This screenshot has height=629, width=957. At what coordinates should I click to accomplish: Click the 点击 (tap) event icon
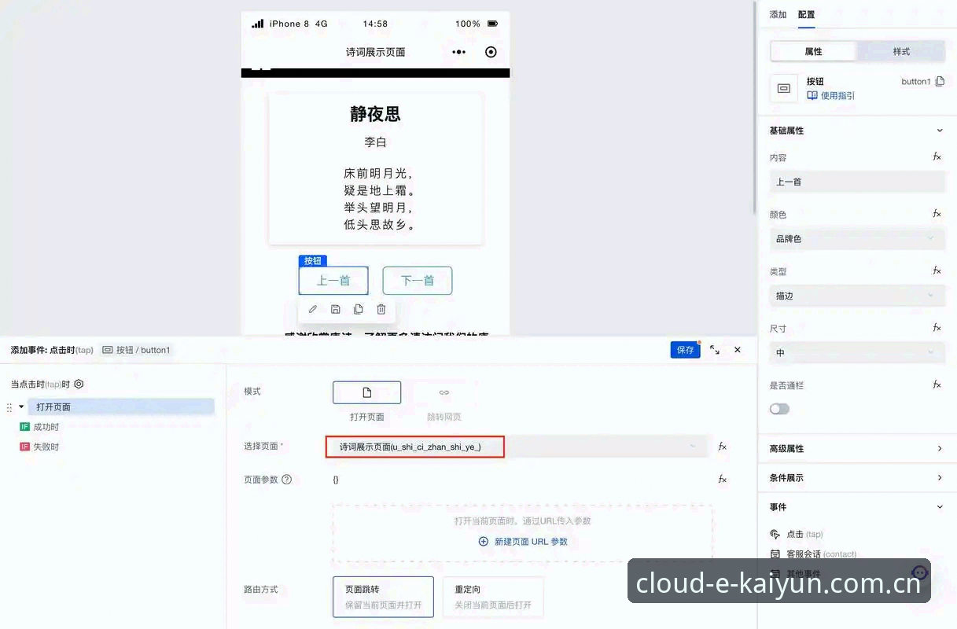[x=775, y=534]
